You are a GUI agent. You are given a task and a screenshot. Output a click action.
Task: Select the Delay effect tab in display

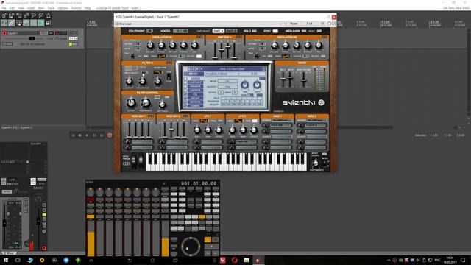[x=195, y=98]
